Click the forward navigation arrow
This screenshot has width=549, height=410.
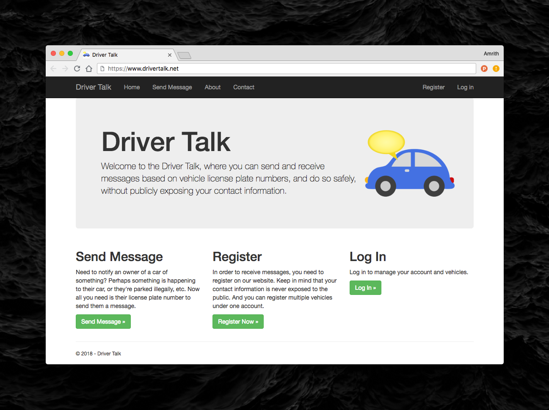coord(65,68)
